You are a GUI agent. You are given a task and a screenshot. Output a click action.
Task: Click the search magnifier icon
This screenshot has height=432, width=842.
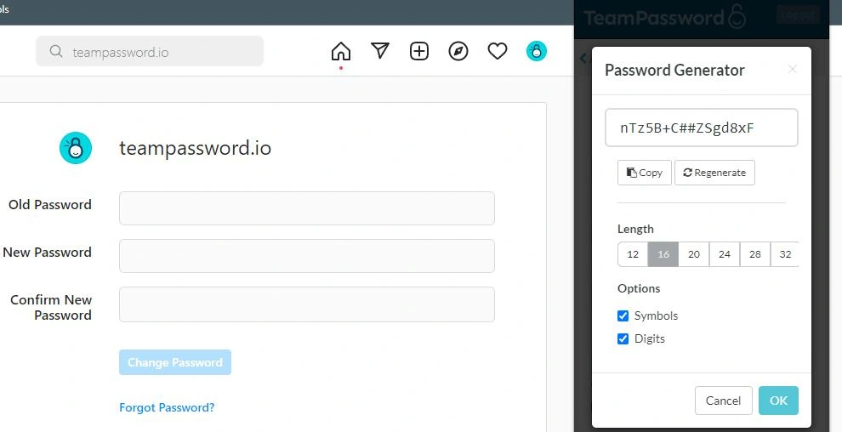point(56,52)
